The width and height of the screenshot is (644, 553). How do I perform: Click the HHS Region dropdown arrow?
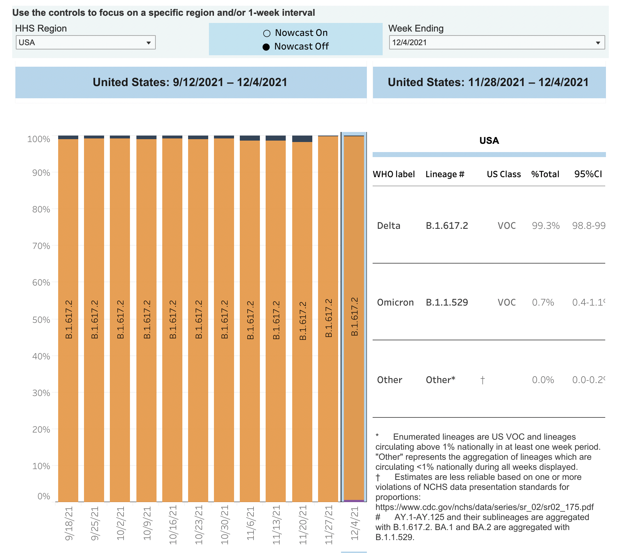(x=148, y=43)
